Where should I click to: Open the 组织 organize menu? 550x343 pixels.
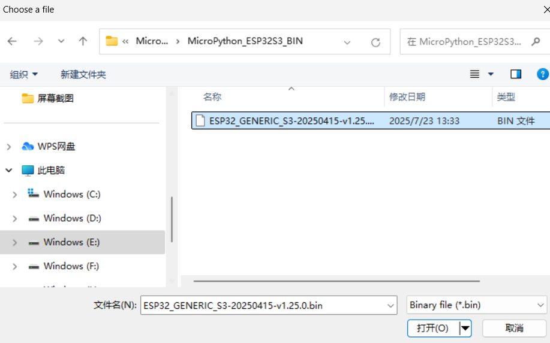click(x=23, y=74)
